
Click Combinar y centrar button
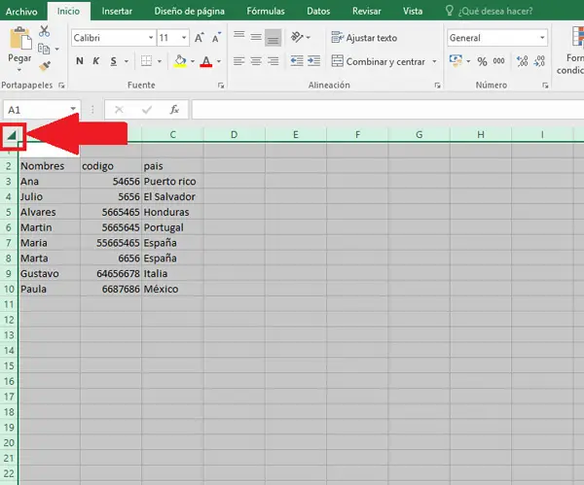[378, 61]
